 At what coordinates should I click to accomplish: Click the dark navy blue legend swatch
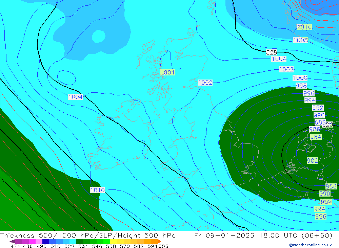click(46, 241)
